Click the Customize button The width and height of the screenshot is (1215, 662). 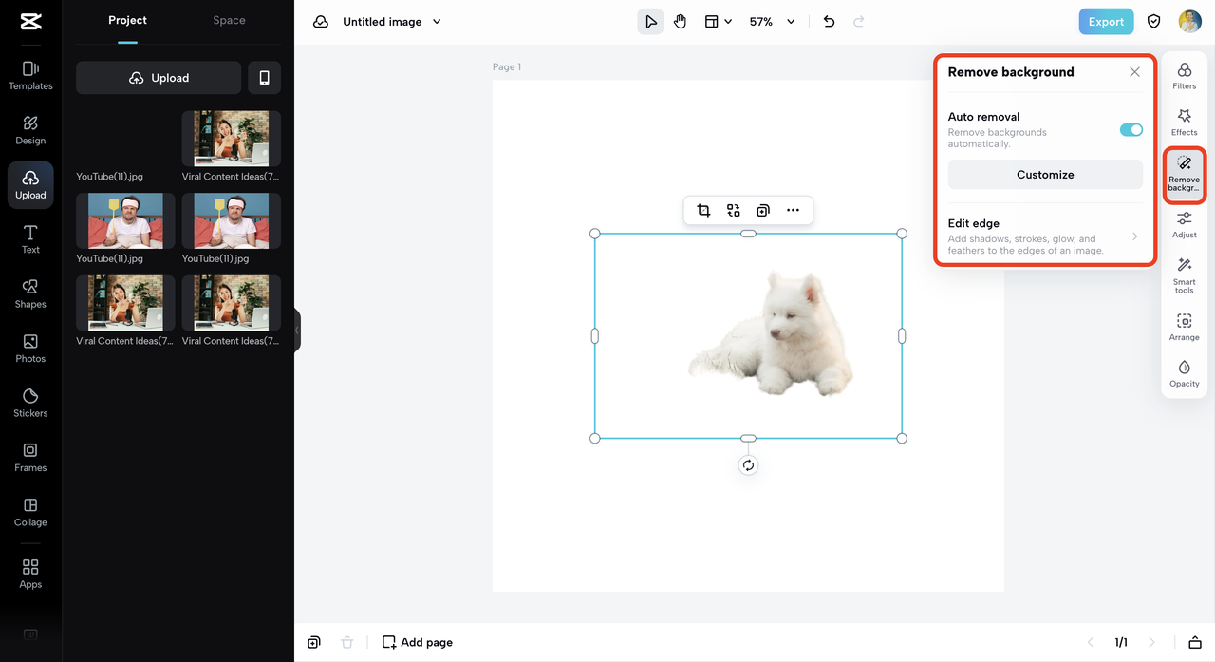tap(1045, 175)
